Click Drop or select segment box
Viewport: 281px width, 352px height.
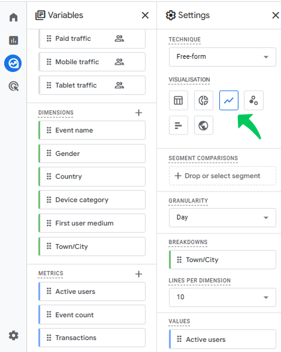[x=222, y=176]
